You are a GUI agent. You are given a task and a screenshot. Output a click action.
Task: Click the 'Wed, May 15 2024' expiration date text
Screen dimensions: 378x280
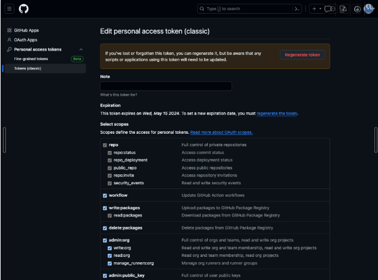[161, 114]
